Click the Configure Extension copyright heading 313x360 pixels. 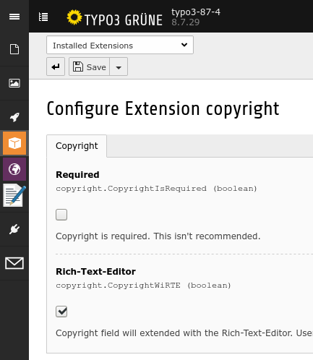click(163, 109)
